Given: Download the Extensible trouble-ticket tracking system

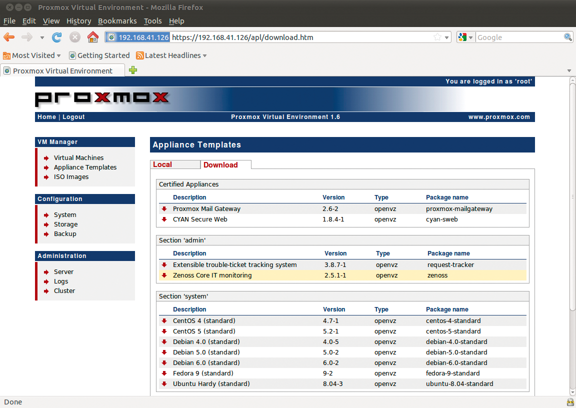Looking at the screenshot, I should pos(164,264).
